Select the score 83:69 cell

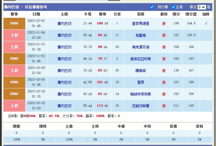pyautogui.click(x=102, y=94)
